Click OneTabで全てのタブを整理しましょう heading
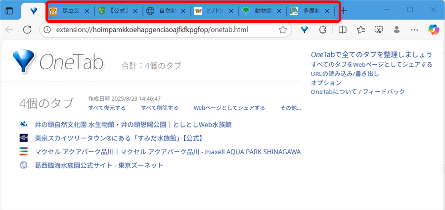 [x=371, y=54]
